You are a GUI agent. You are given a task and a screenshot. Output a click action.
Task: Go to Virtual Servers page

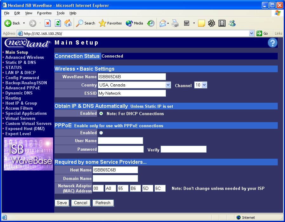20,119
